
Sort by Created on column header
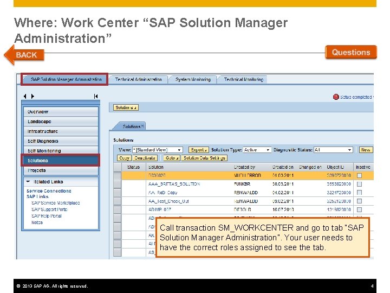tap(283, 167)
